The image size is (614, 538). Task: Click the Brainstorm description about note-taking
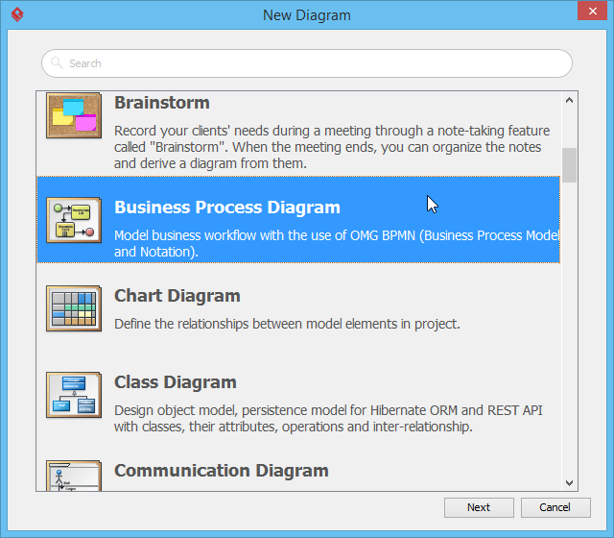[x=332, y=147]
